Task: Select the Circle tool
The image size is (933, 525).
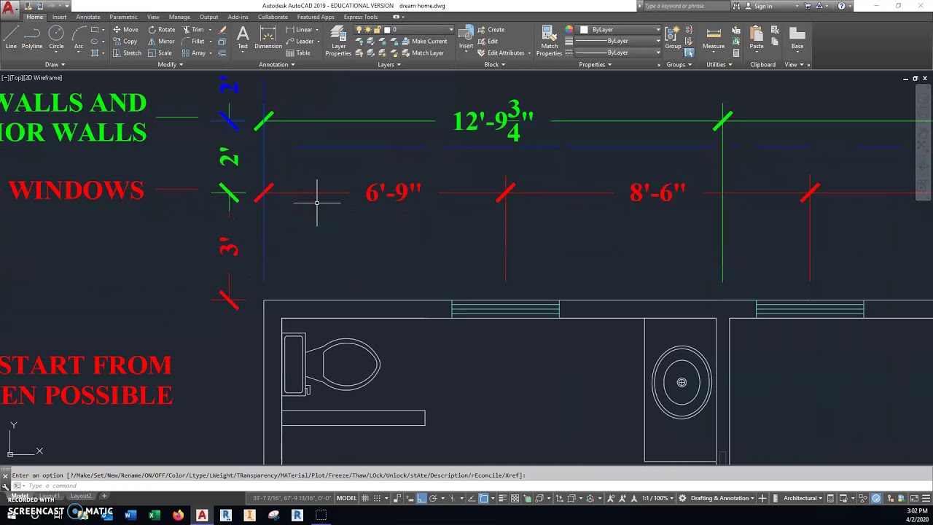Action: [56, 37]
